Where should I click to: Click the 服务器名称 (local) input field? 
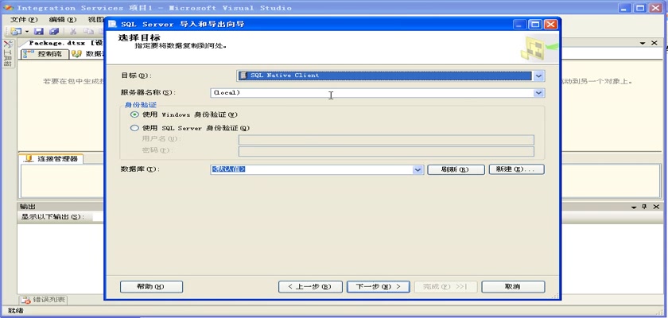click(372, 93)
